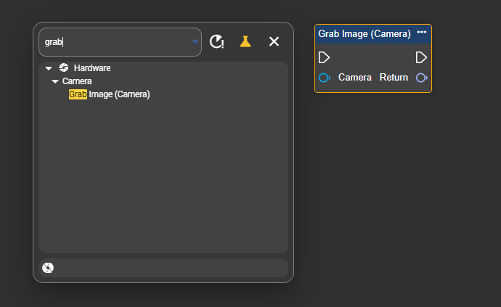Click the recent nodes clock icon
Viewport: 501px width, 307px height.
[216, 41]
